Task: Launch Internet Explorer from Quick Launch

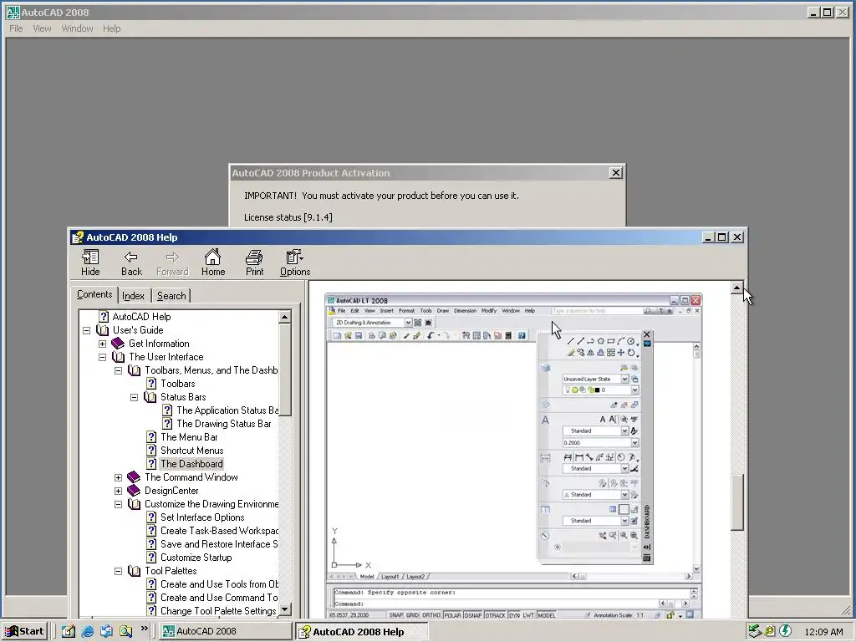Action: (87, 631)
